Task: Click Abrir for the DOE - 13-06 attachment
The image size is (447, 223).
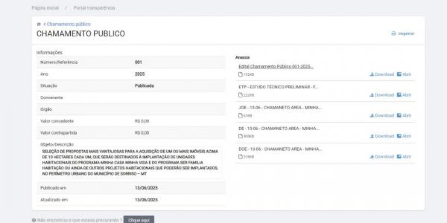Action: (x=404, y=156)
